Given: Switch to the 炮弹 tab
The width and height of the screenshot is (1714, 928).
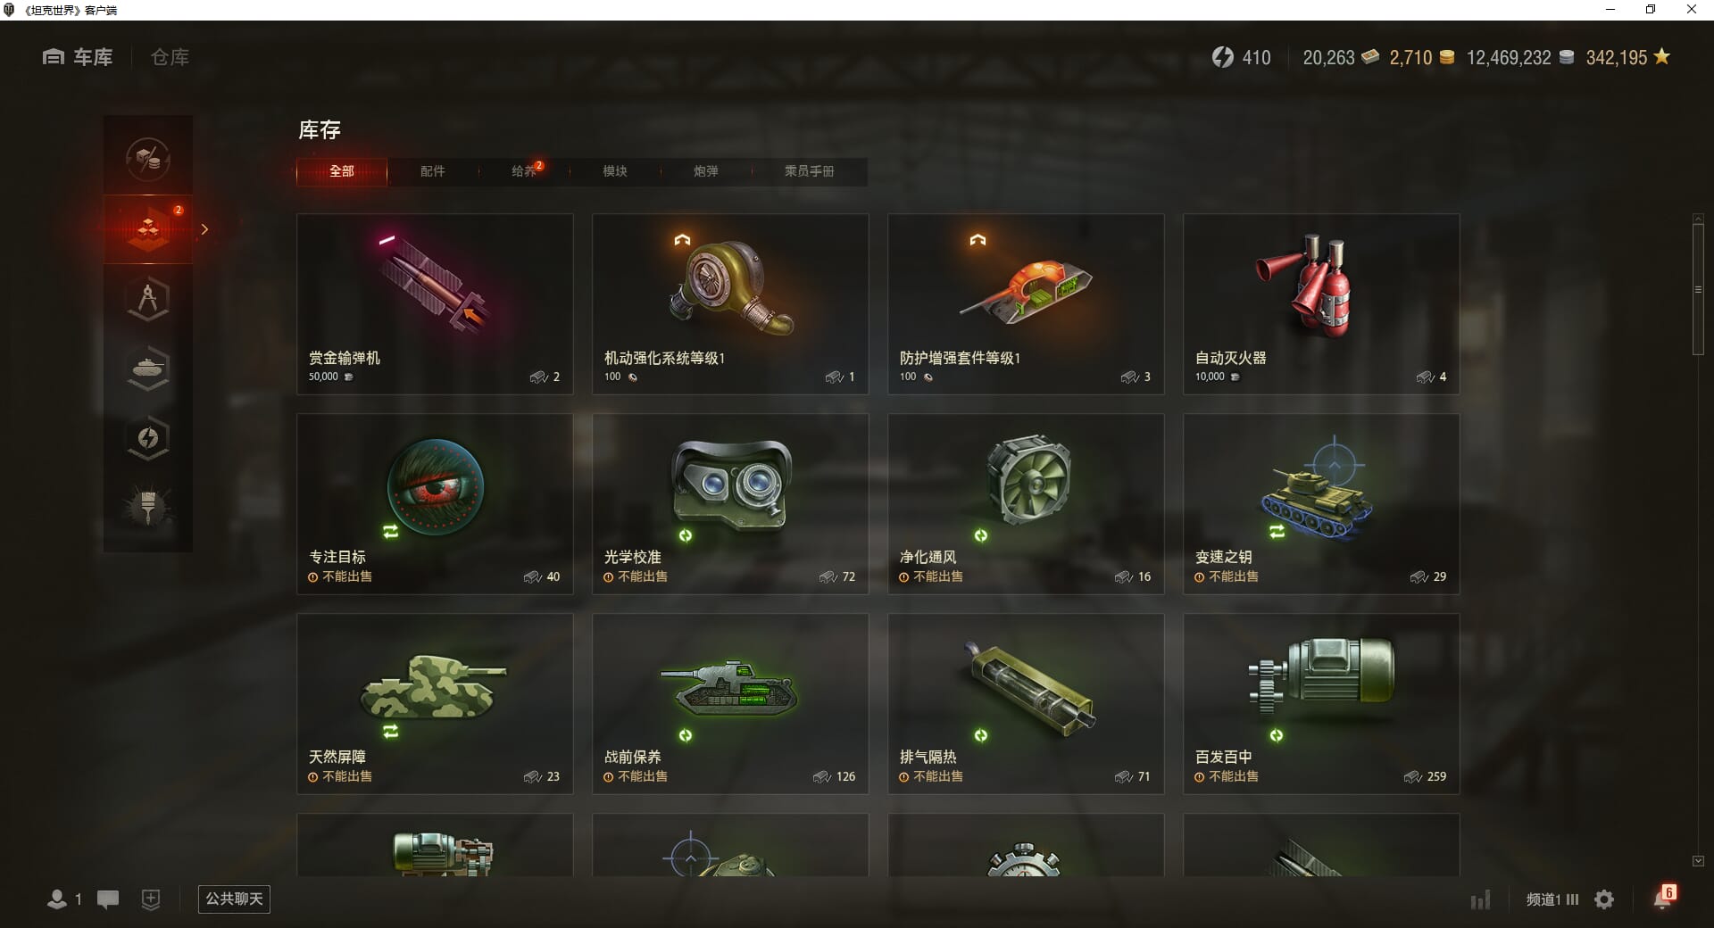Looking at the screenshot, I should click(706, 171).
